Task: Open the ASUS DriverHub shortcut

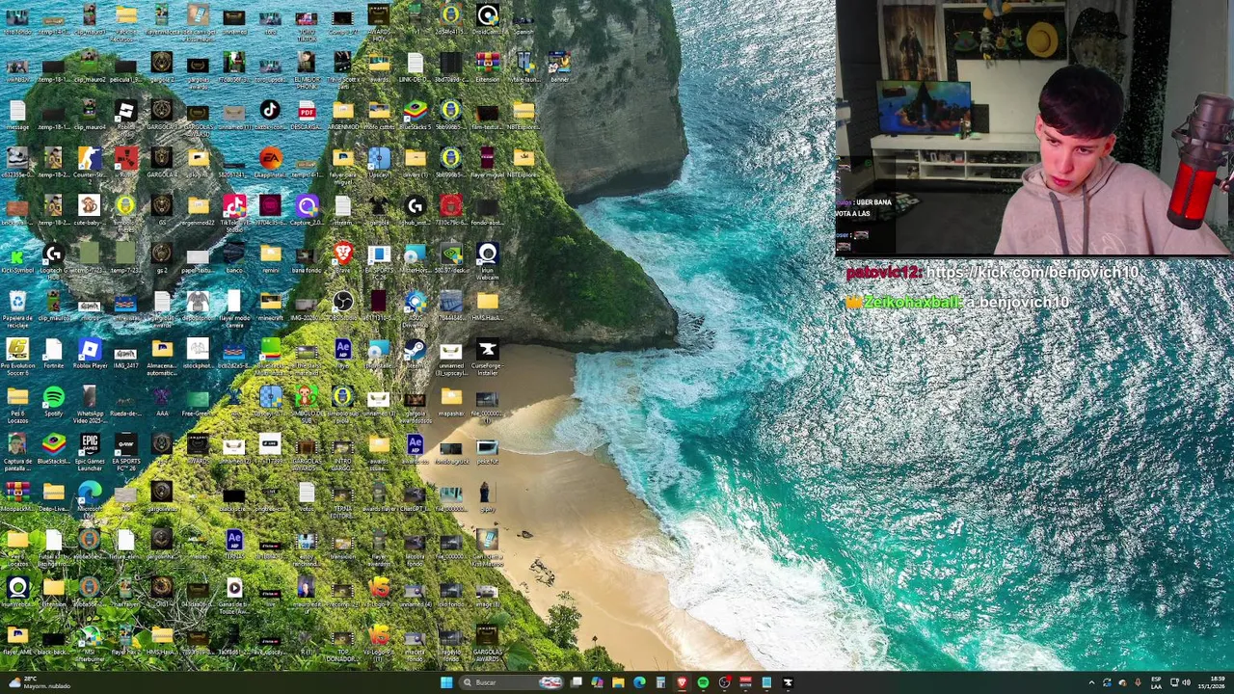Action: pyautogui.click(x=415, y=308)
